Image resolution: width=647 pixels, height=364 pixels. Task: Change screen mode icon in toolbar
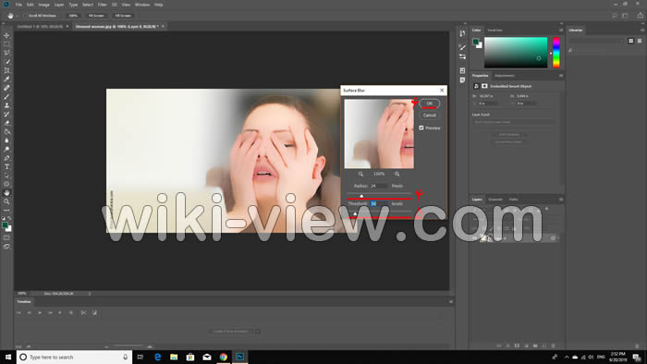pos(6,246)
